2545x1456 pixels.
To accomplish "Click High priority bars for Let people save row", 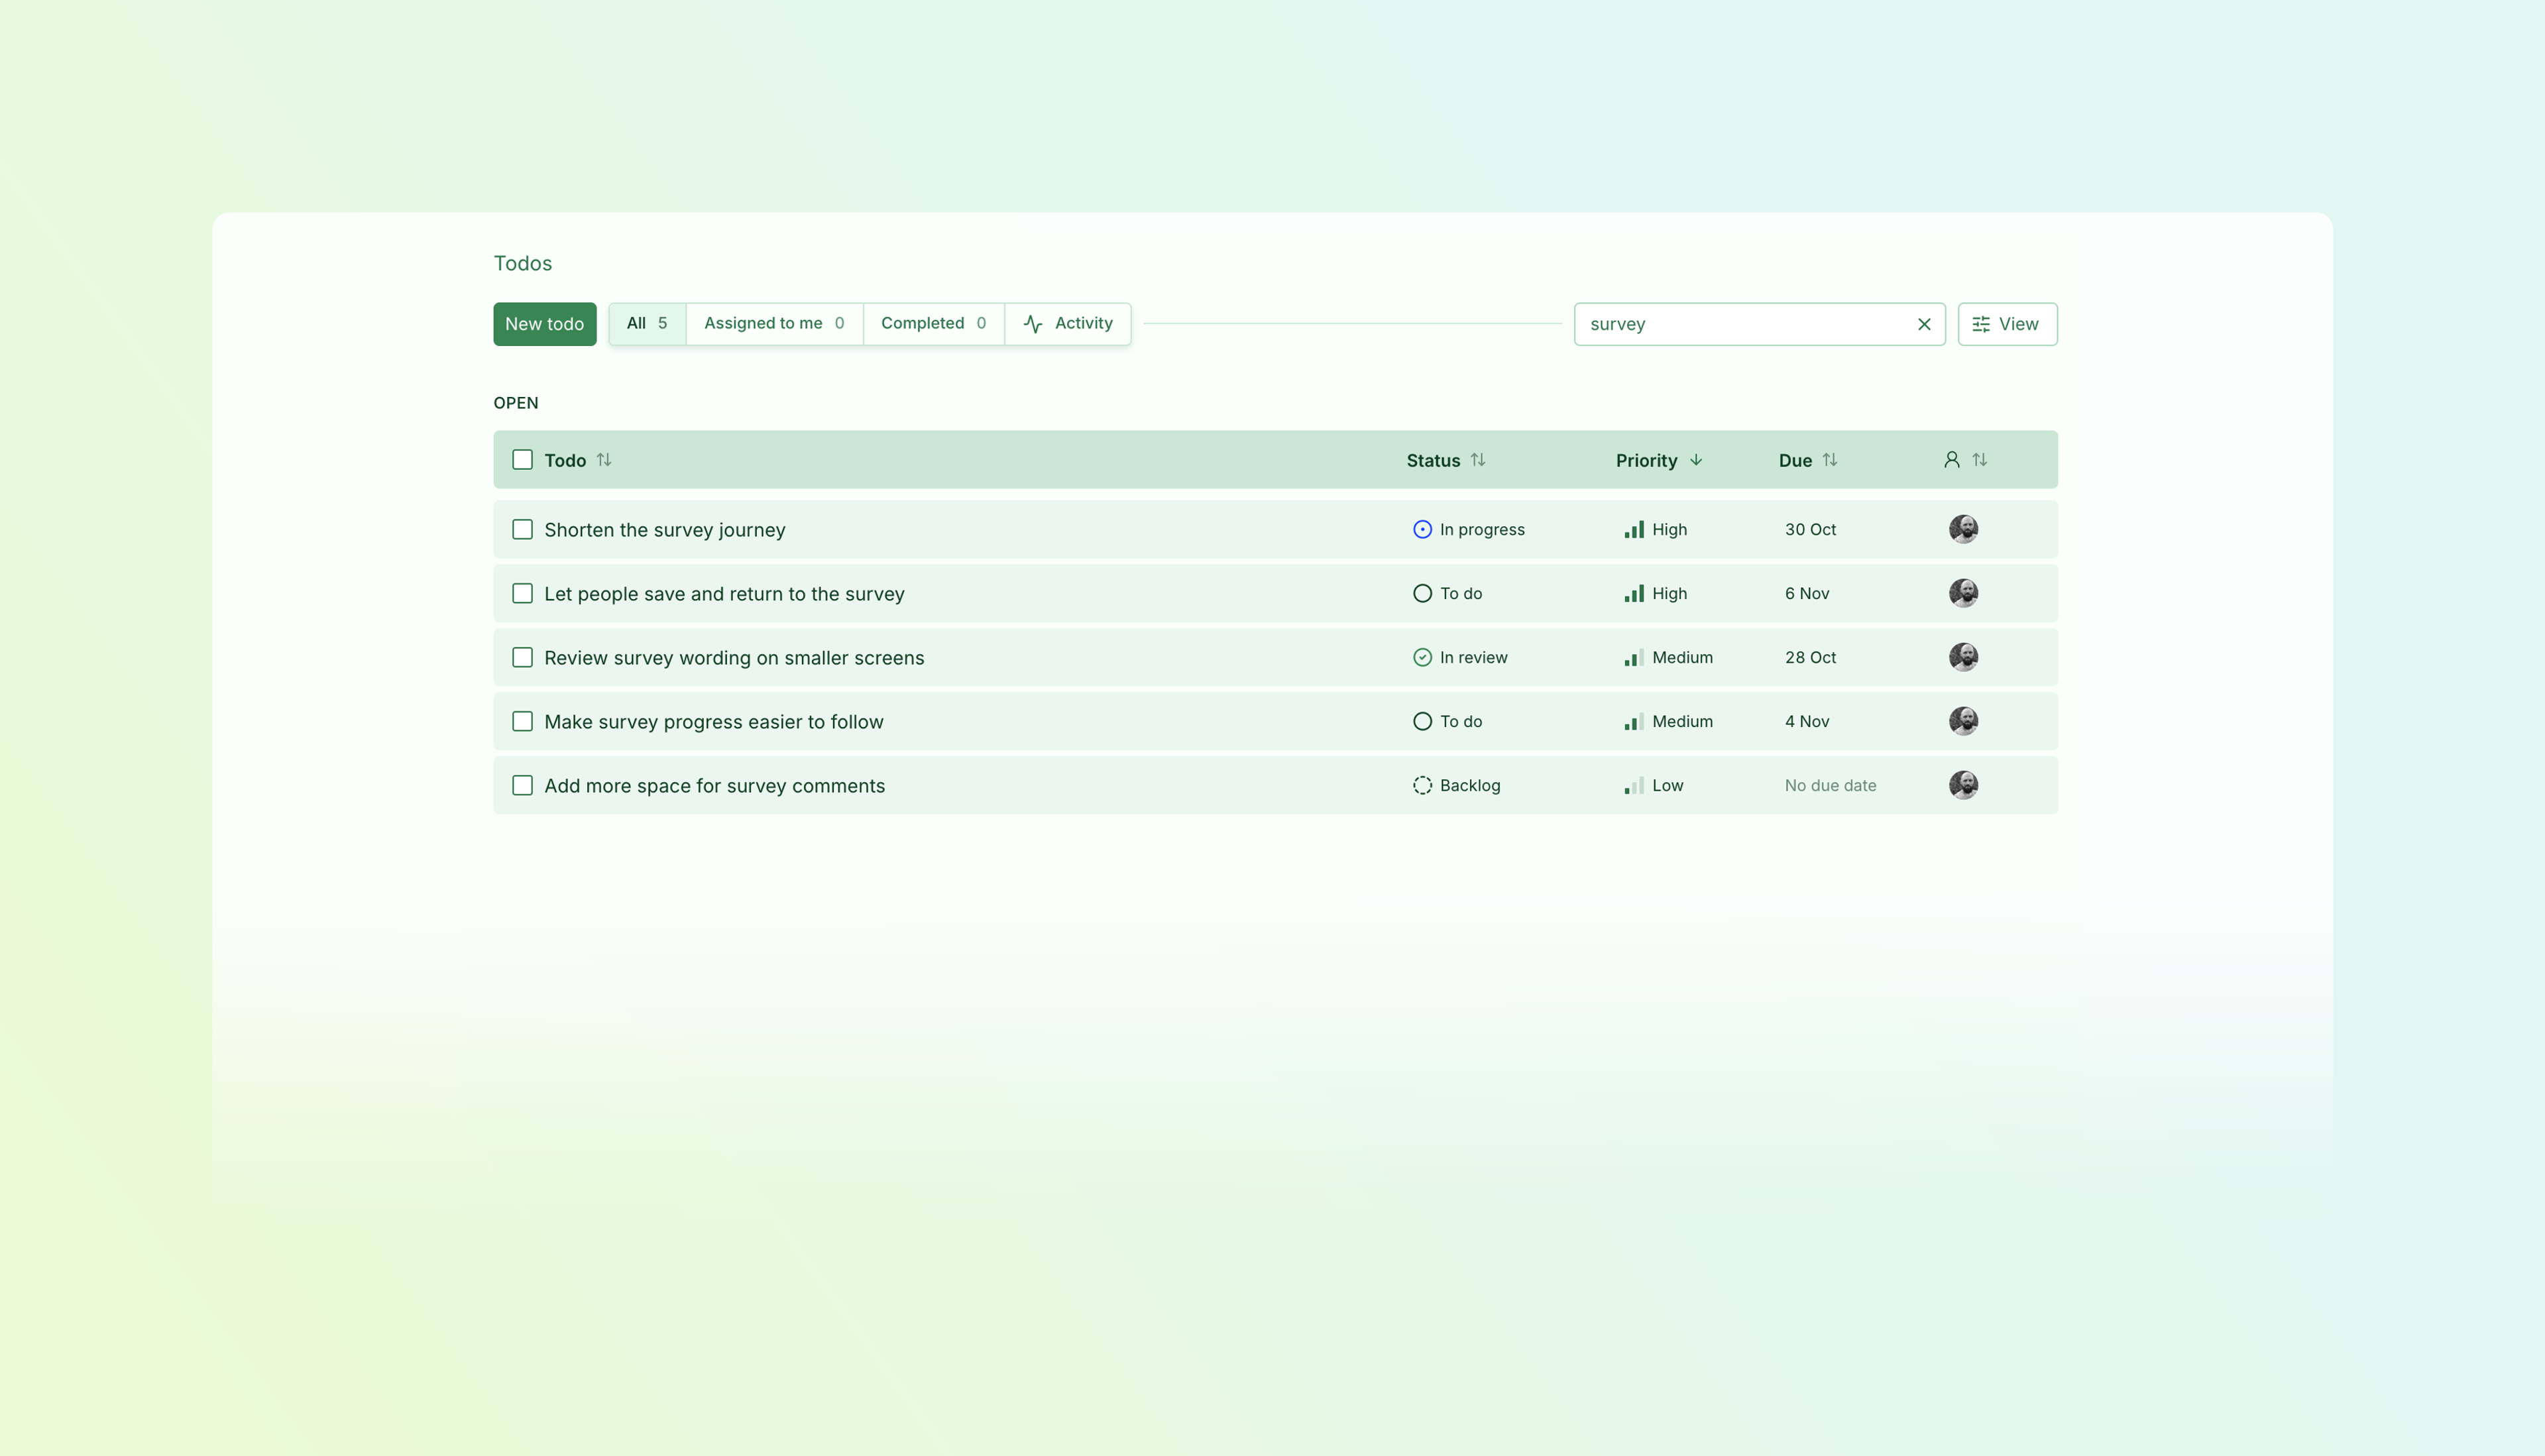I will point(1634,593).
